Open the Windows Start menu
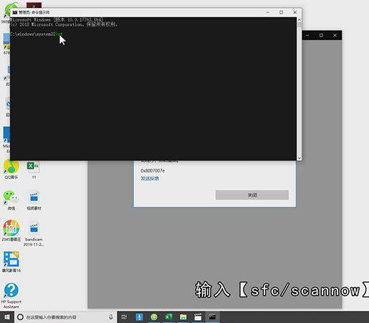Image resolution: width=369 pixels, height=323 pixels. click(7, 317)
